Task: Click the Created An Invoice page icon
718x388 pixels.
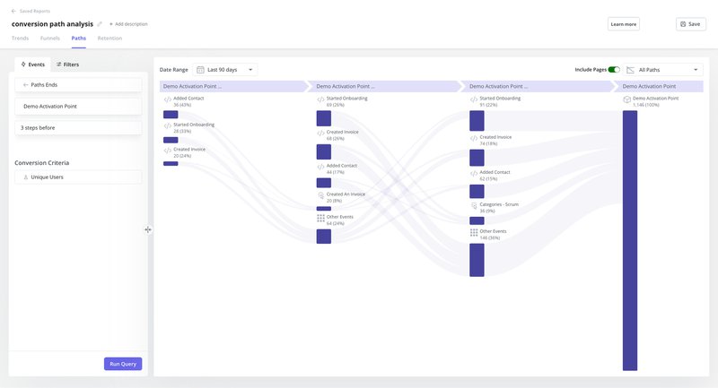Action: coord(320,195)
